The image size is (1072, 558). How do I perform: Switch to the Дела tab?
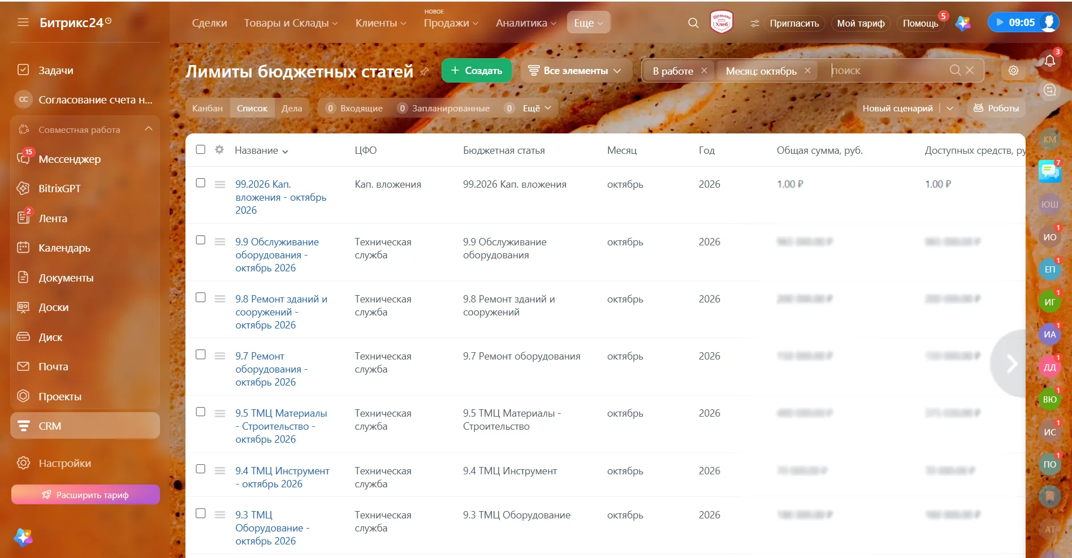(292, 108)
